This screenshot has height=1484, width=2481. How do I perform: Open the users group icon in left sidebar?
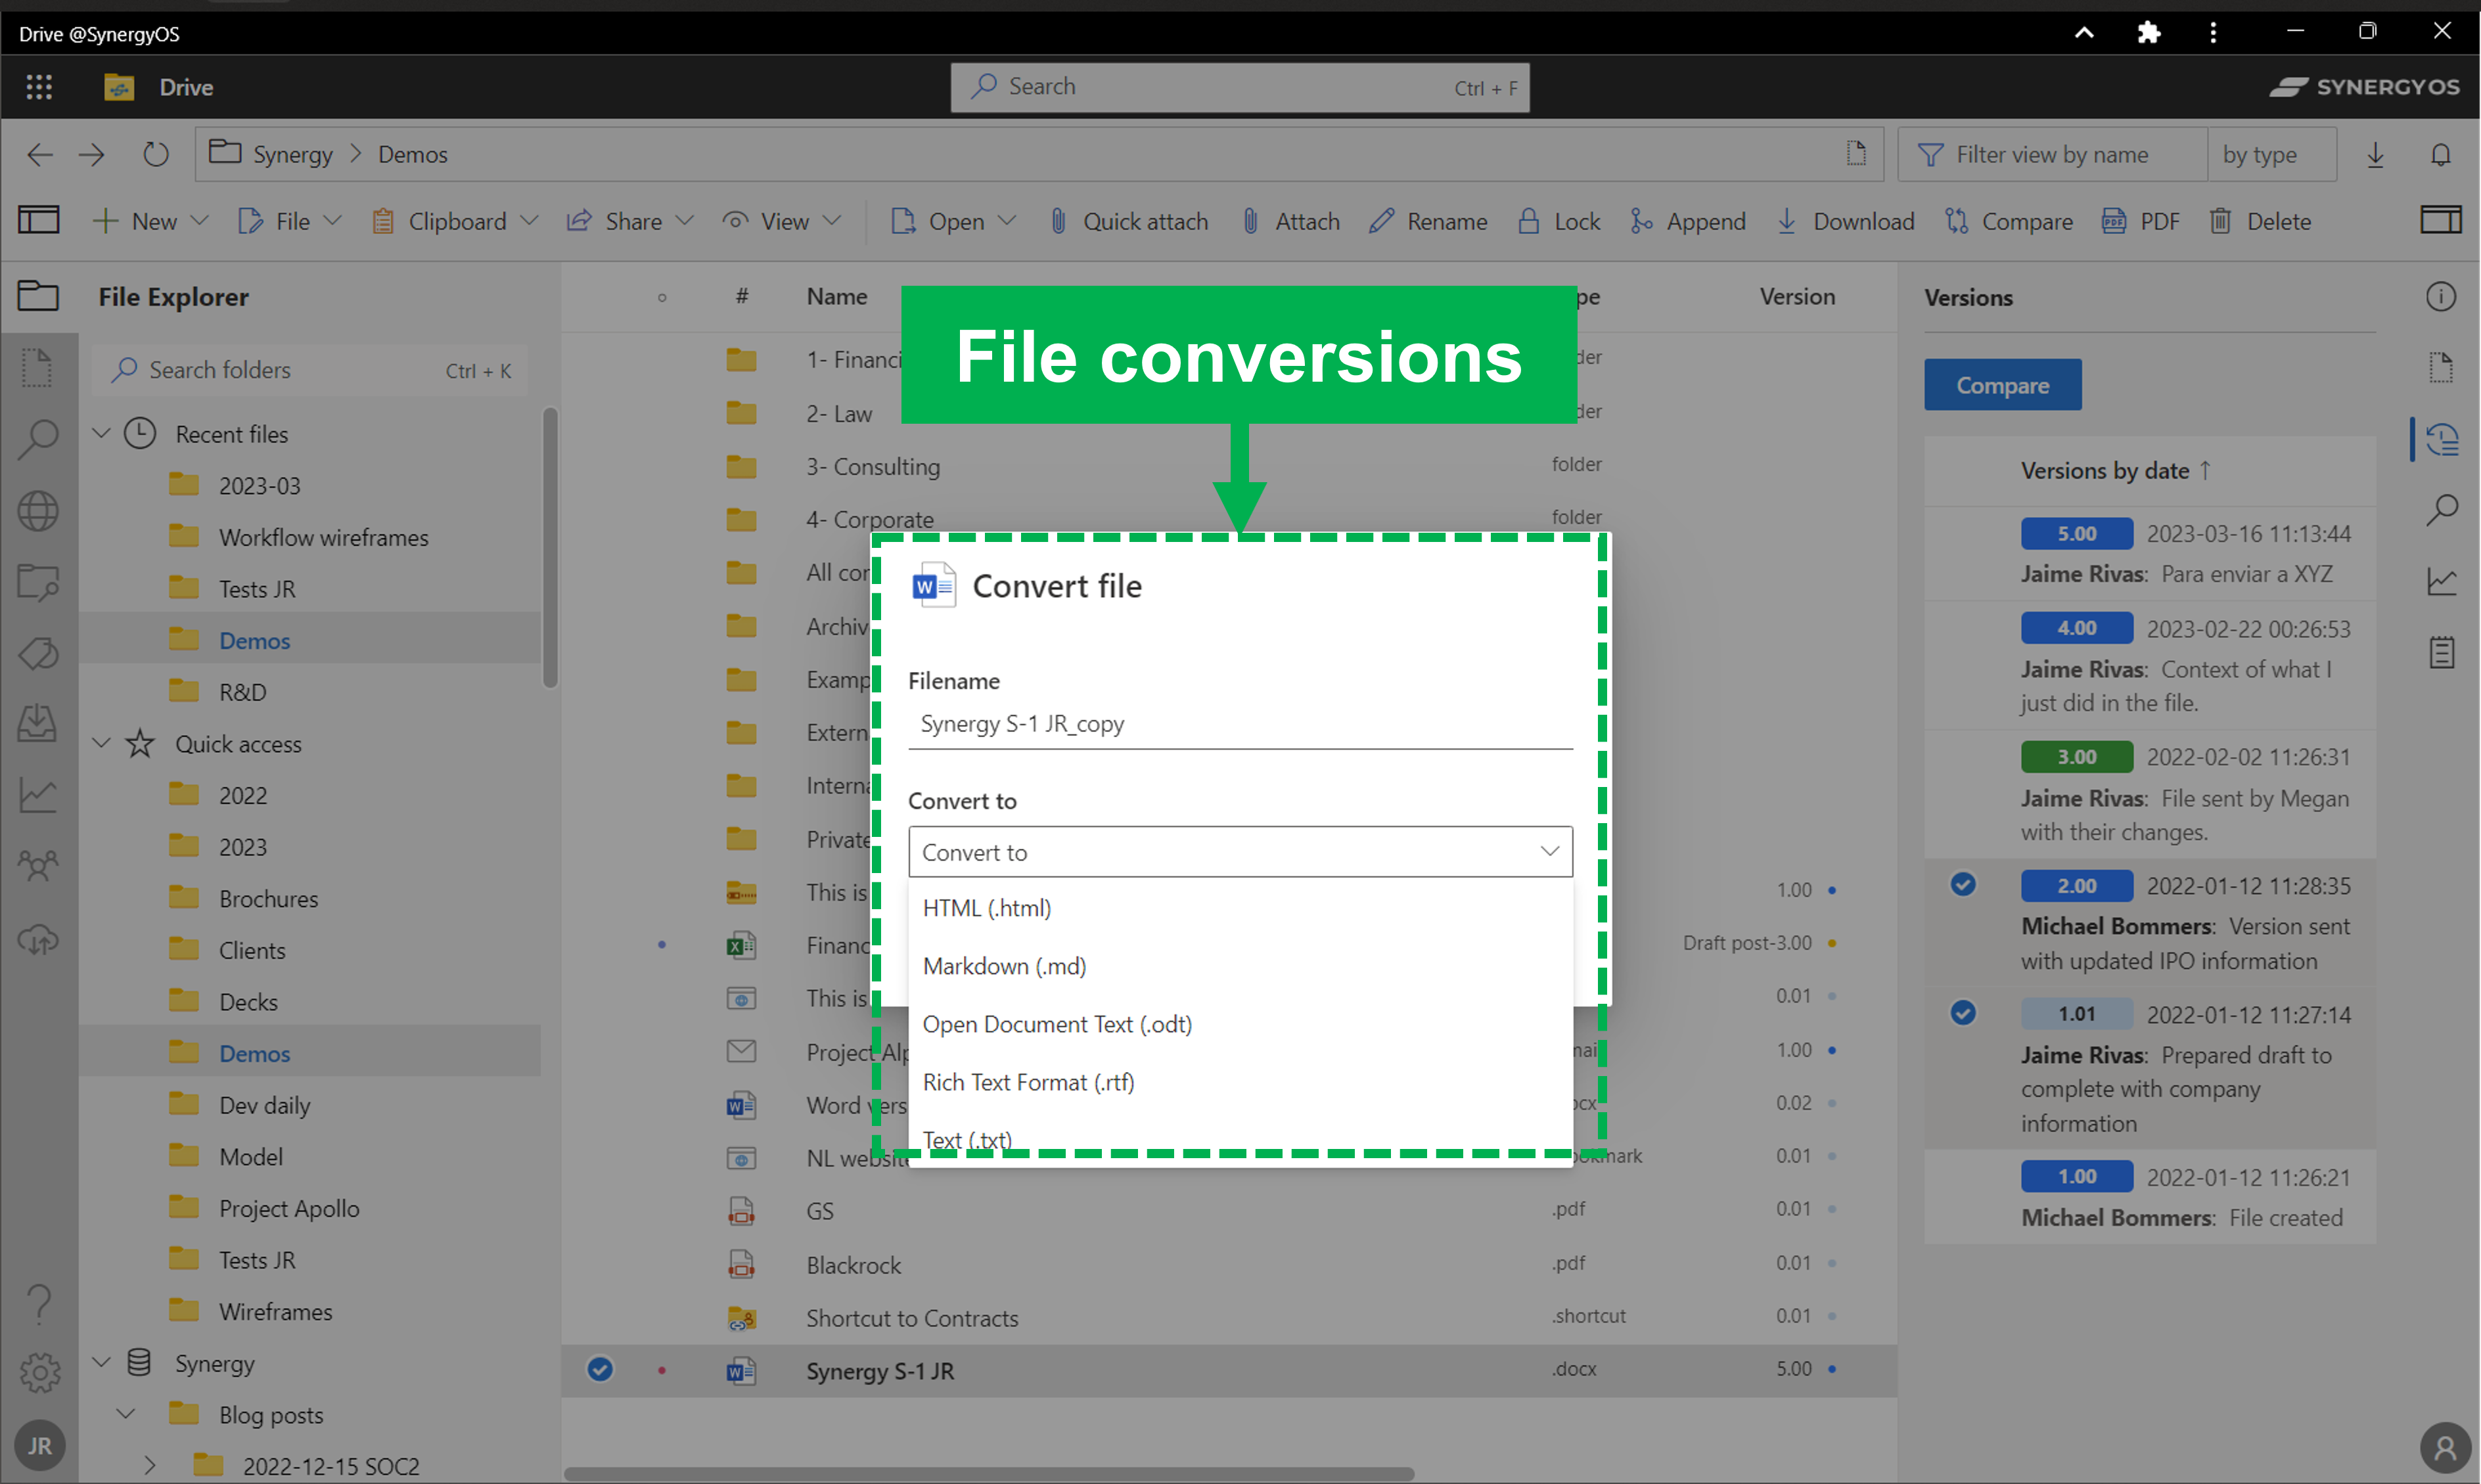tap(38, 866)
